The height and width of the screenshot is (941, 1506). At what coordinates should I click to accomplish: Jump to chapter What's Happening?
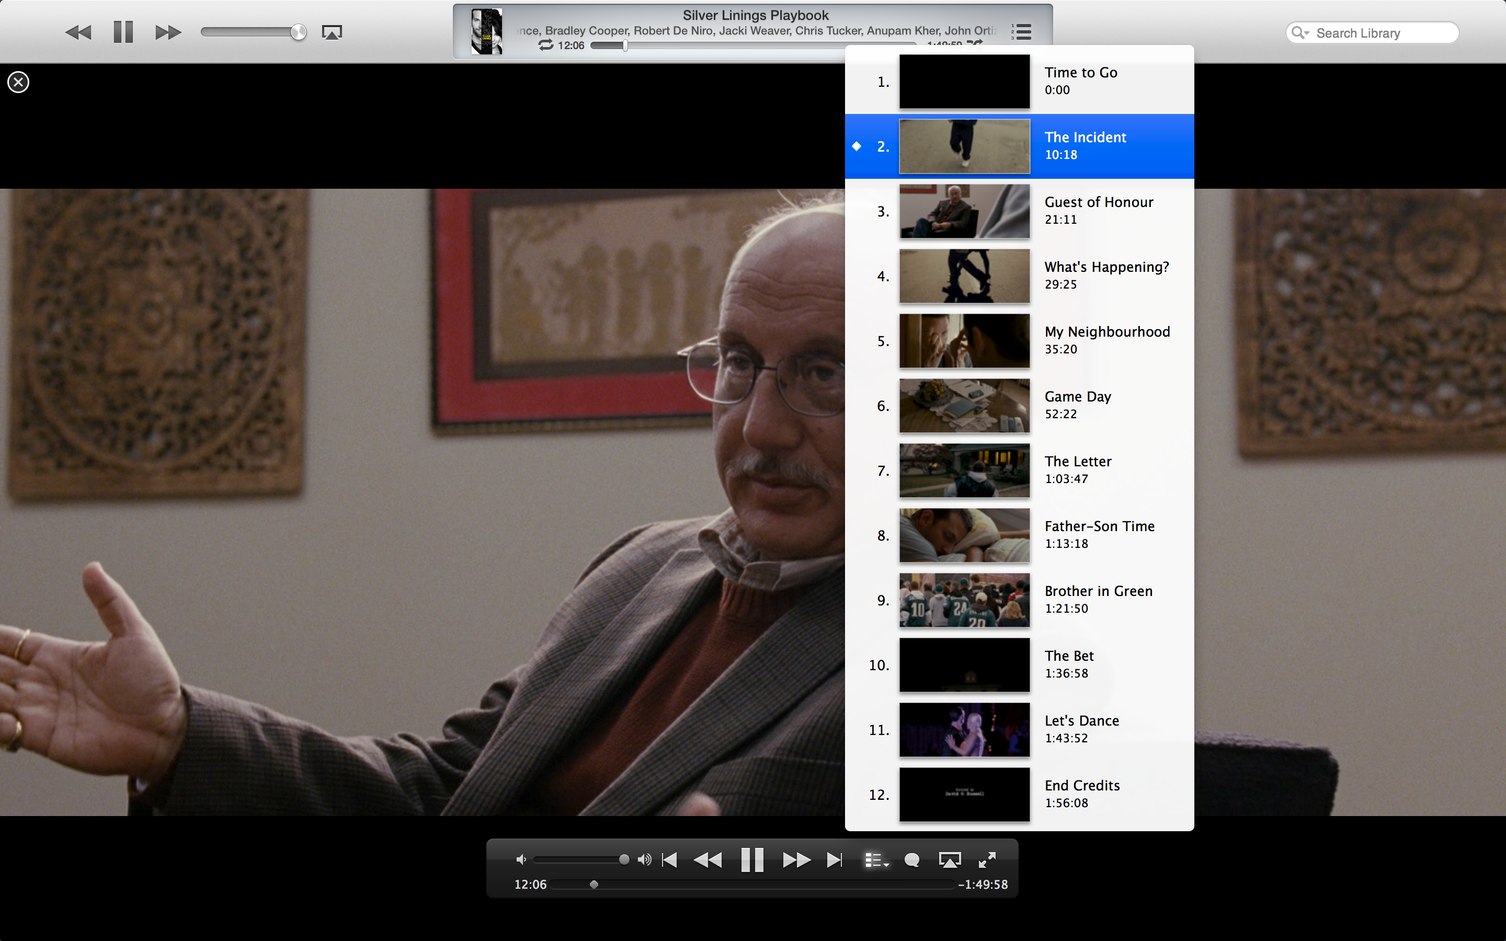pyautogui.click(x=1019, y=276)
